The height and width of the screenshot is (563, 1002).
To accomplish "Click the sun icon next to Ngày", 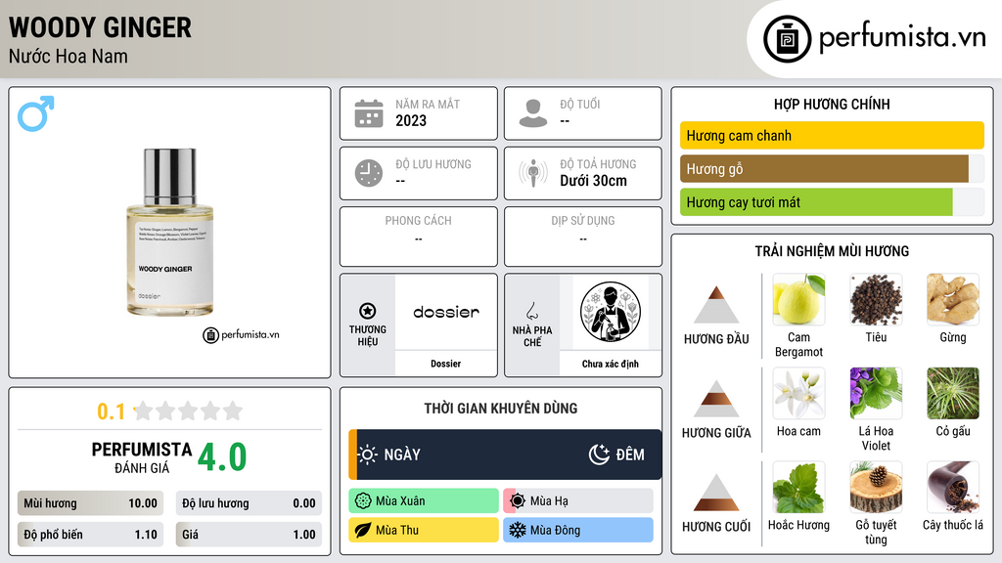I will (x=368, y=455).
